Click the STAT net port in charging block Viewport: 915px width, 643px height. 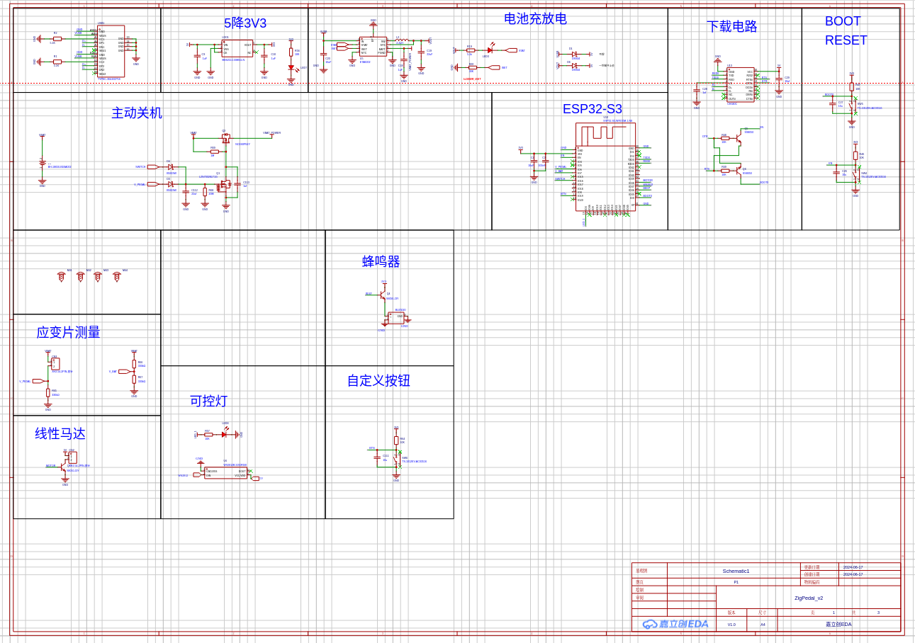click(512, 50)
